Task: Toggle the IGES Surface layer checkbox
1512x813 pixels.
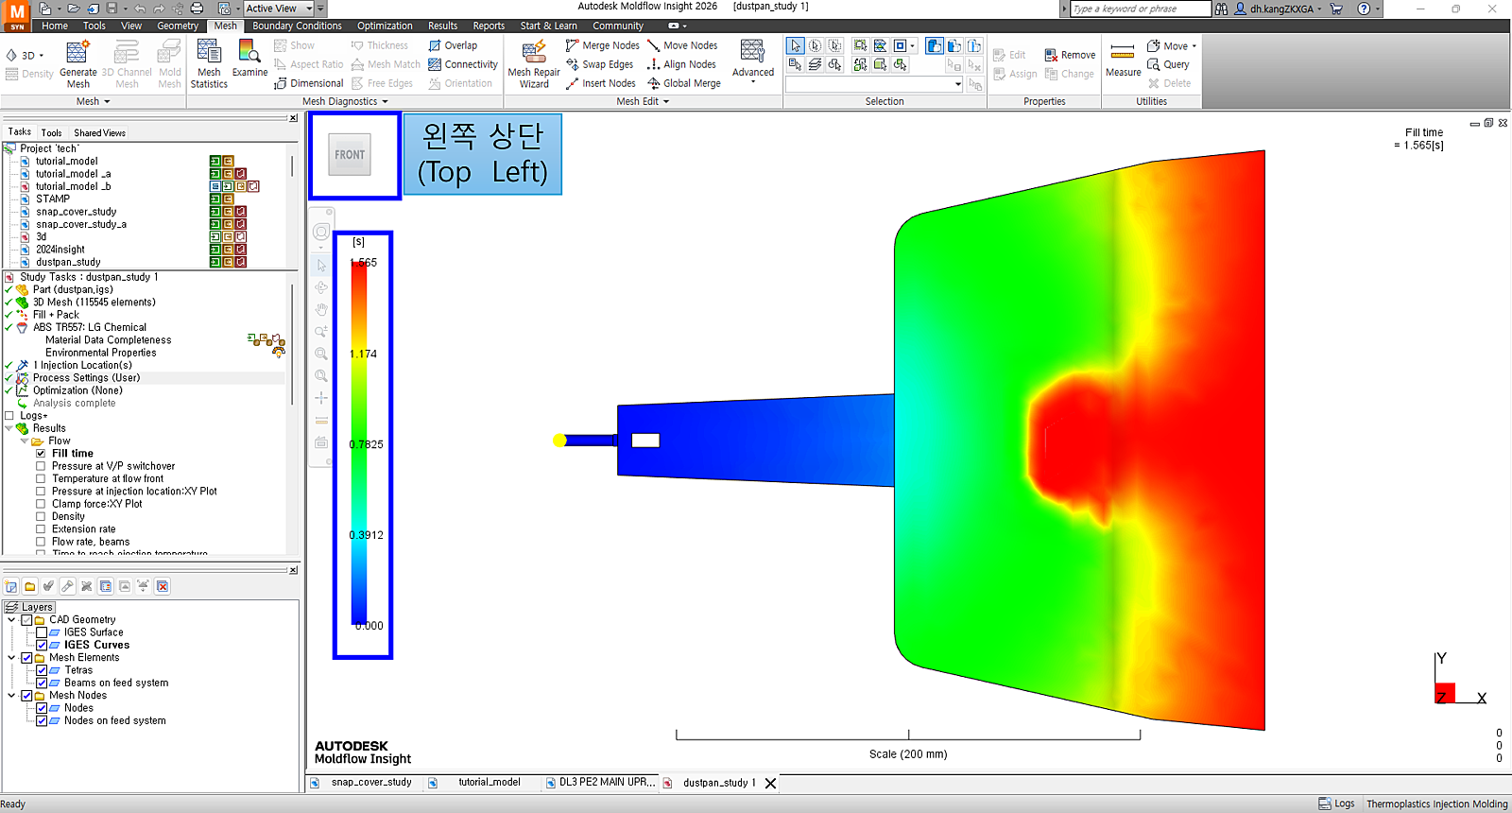Action: click(x=42, y=632)
